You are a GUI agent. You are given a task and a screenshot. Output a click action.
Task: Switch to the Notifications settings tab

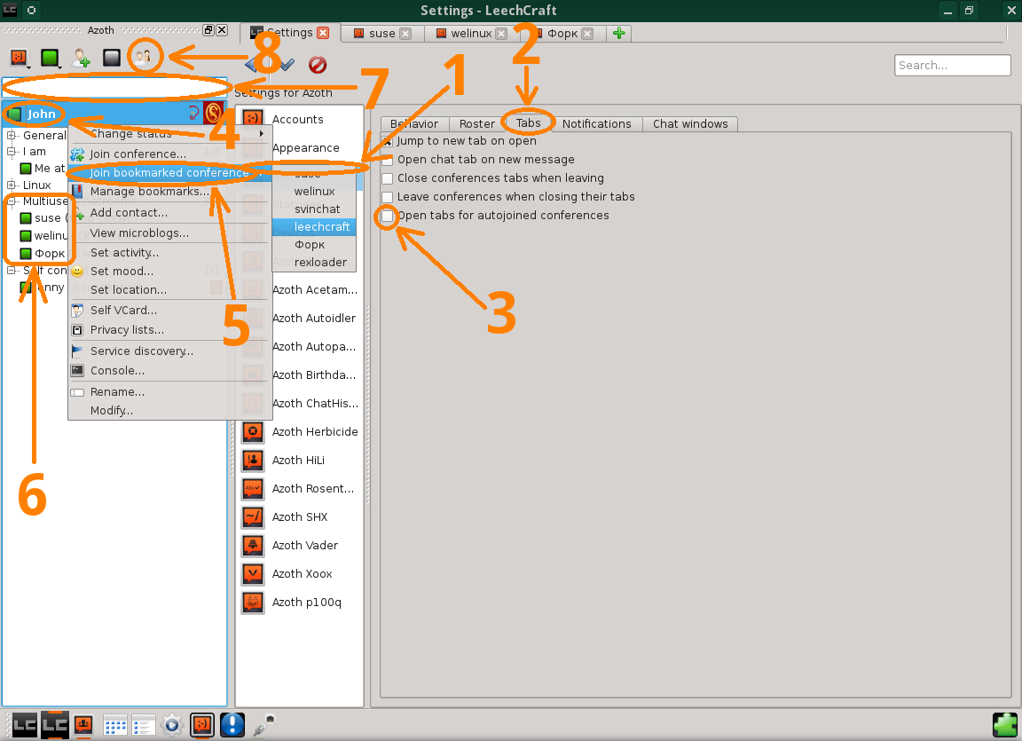[597, 124]
